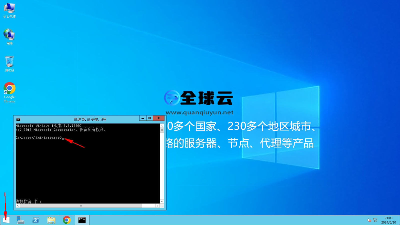Open Google Chrome from the taskbar
400x225 pixels.
click(x=67, y=220)
